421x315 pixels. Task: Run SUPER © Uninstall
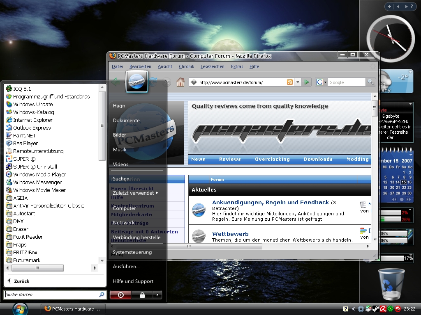(32, 167)
